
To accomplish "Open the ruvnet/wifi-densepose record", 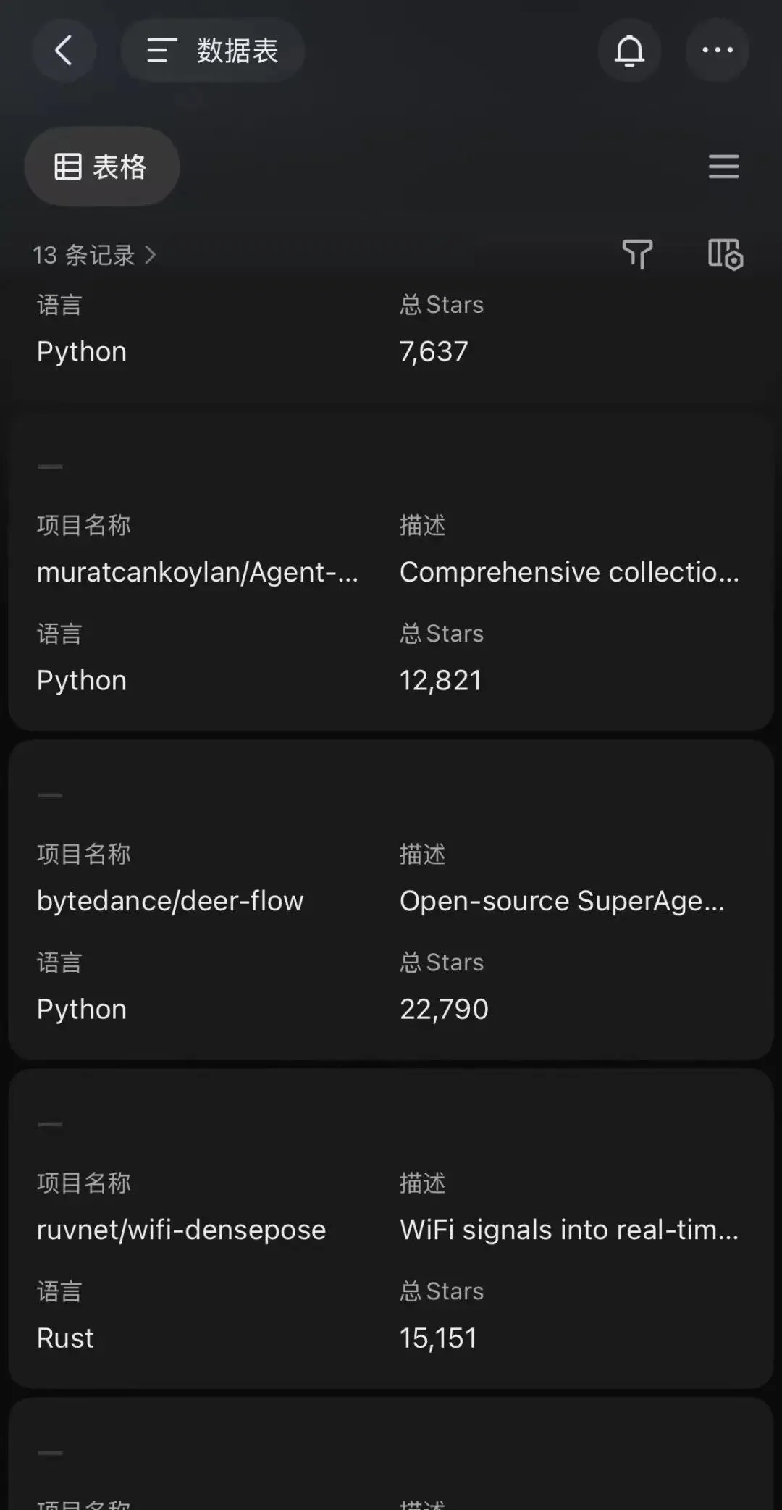I will (x=181, y=1230).
